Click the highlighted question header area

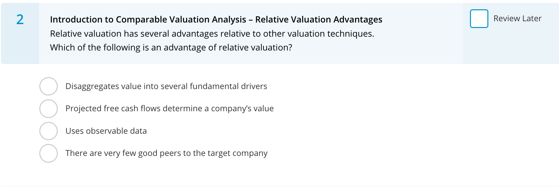[226, 32]
